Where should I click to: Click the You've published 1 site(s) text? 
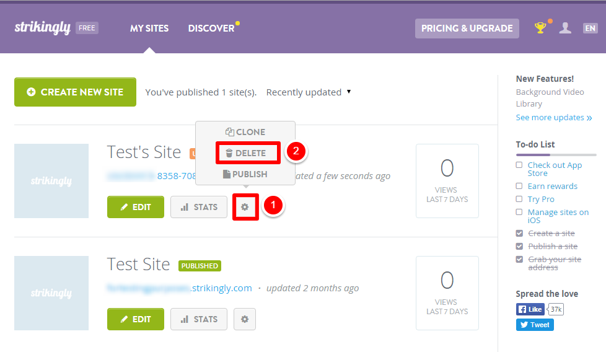[201, 92]
